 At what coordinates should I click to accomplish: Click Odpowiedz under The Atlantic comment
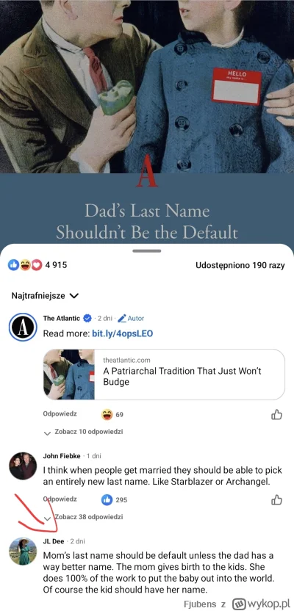60,414
